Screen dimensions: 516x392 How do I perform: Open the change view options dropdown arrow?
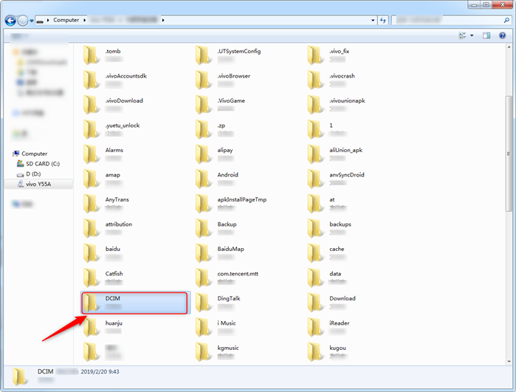(x=472, y=35)
